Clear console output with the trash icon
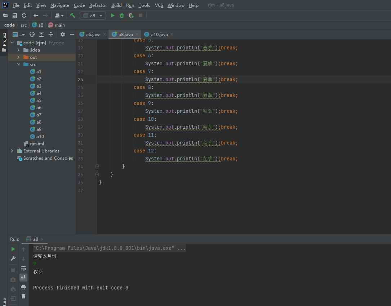 (x=23, y=296)
